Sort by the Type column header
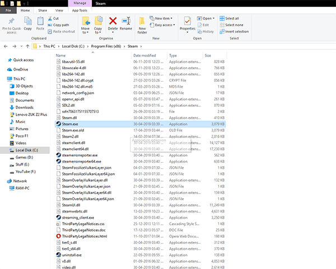Screen dimensions: 336x269 click(x=185, y=55)
